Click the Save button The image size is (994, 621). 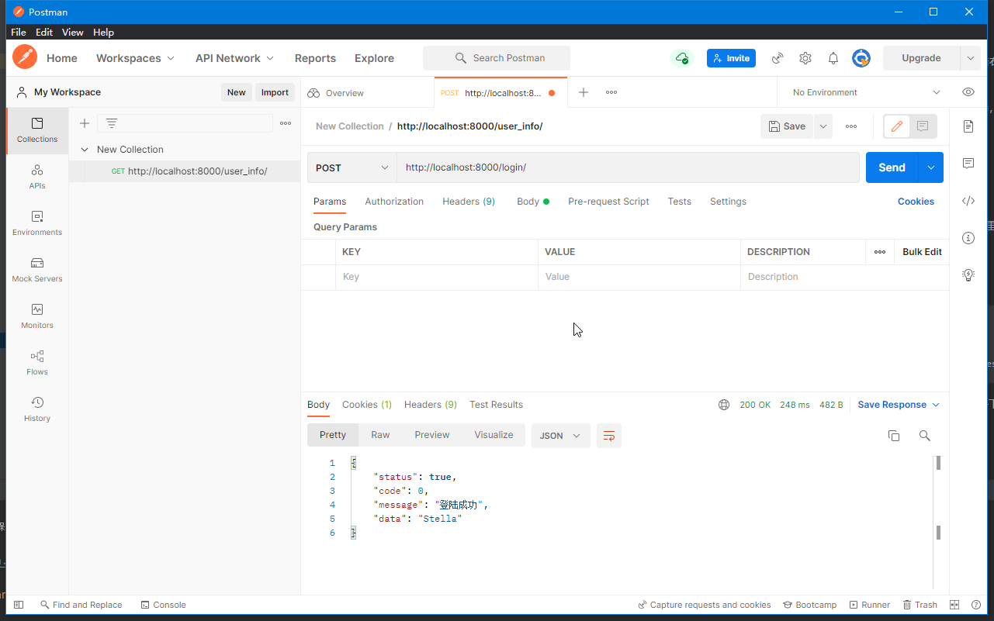[787, 126]
